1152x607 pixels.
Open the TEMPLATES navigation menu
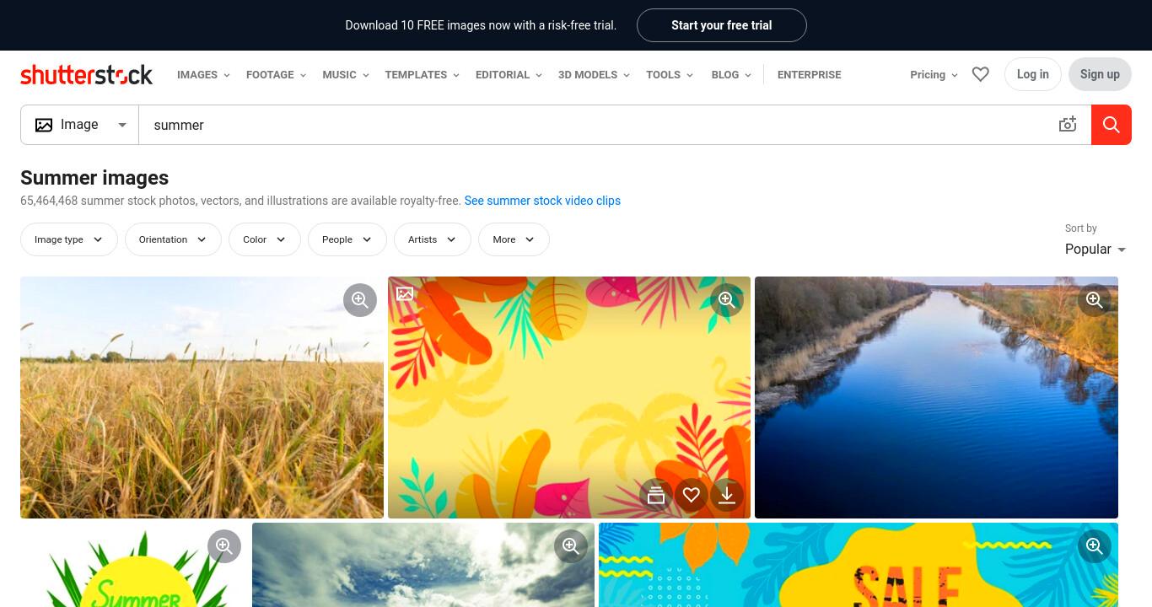(x=422, y=74)
